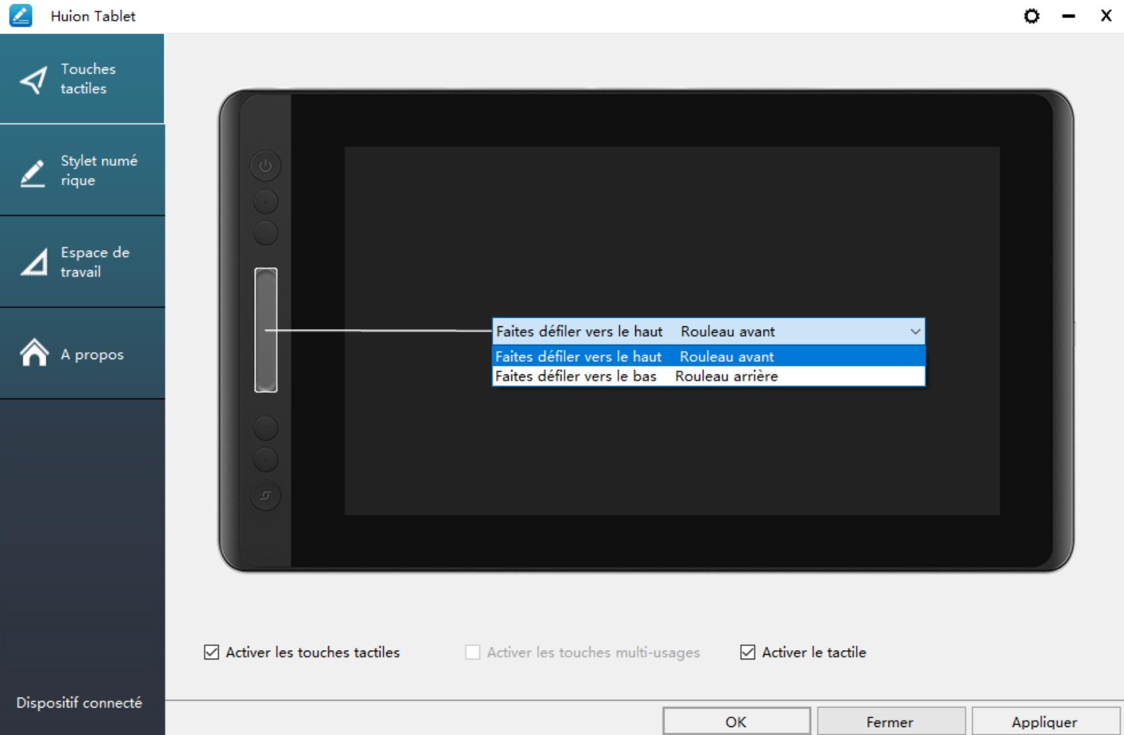This screenshot has width=1124, height=735.
Task: Click the touch strip on the tablet
Action: 265,330
